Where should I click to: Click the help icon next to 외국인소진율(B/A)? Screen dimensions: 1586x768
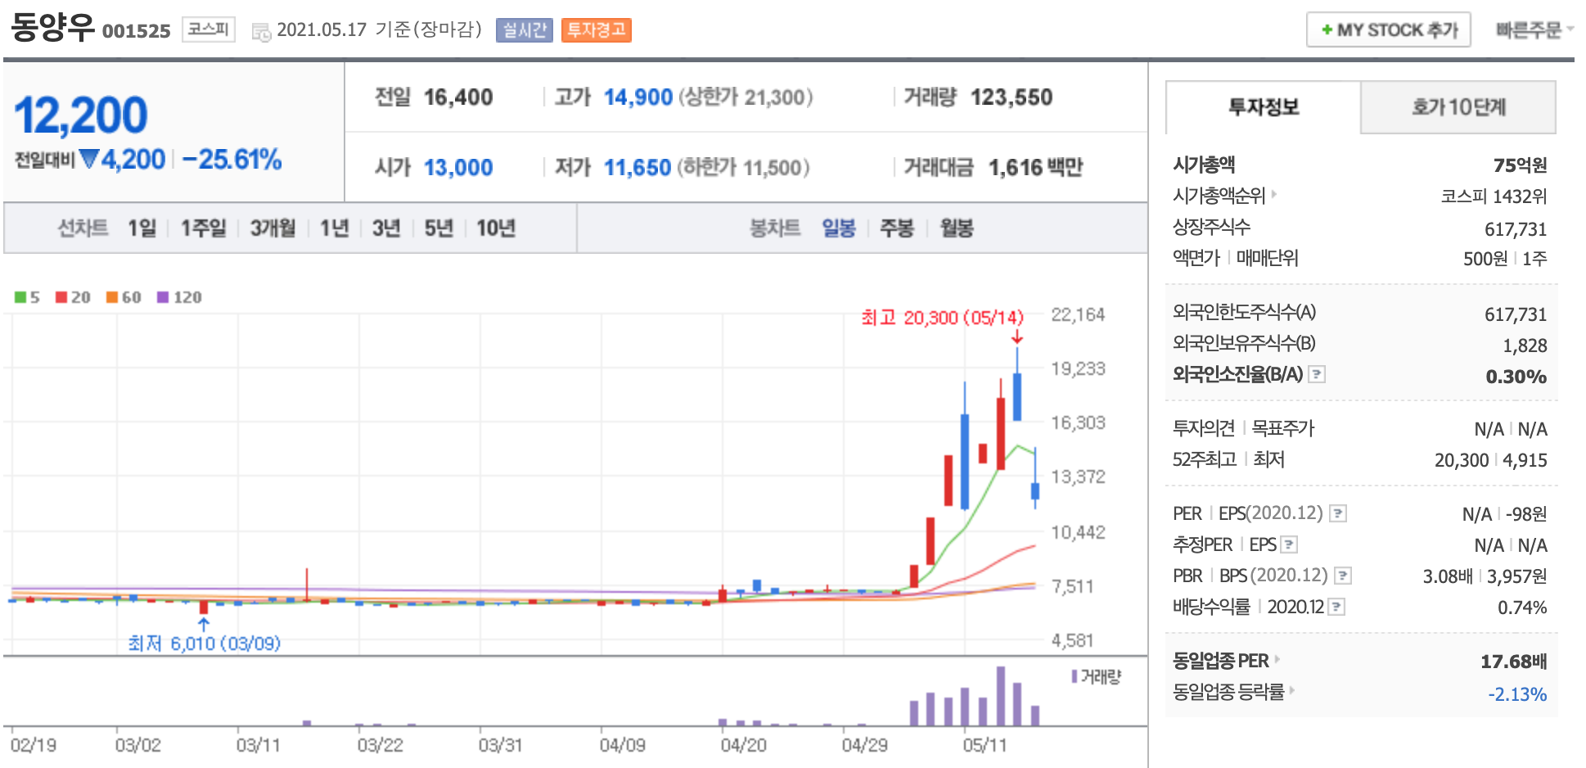coord(1317,374)
